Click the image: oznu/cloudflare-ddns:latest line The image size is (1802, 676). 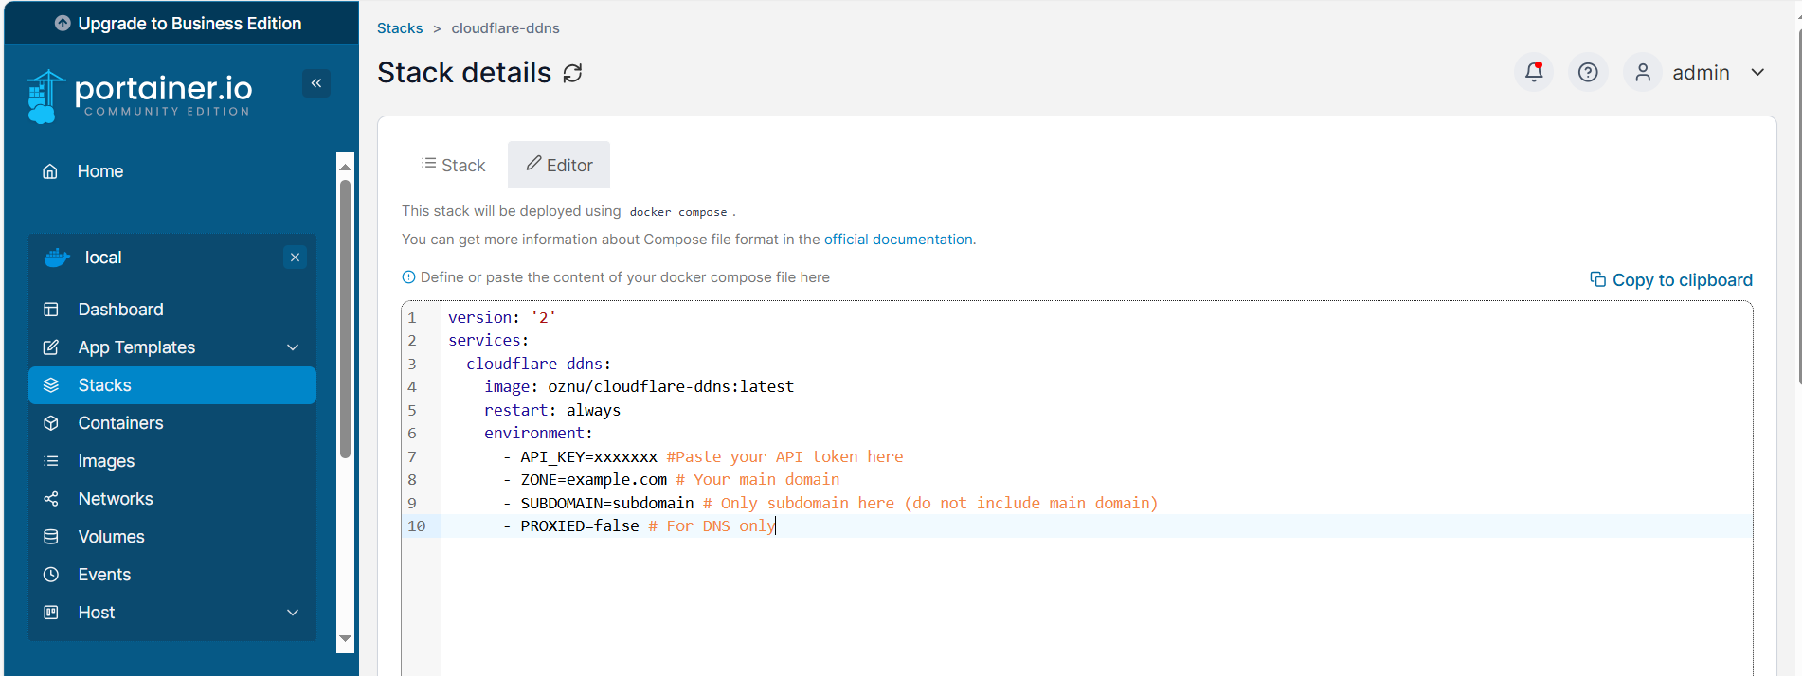click(640, 386)
